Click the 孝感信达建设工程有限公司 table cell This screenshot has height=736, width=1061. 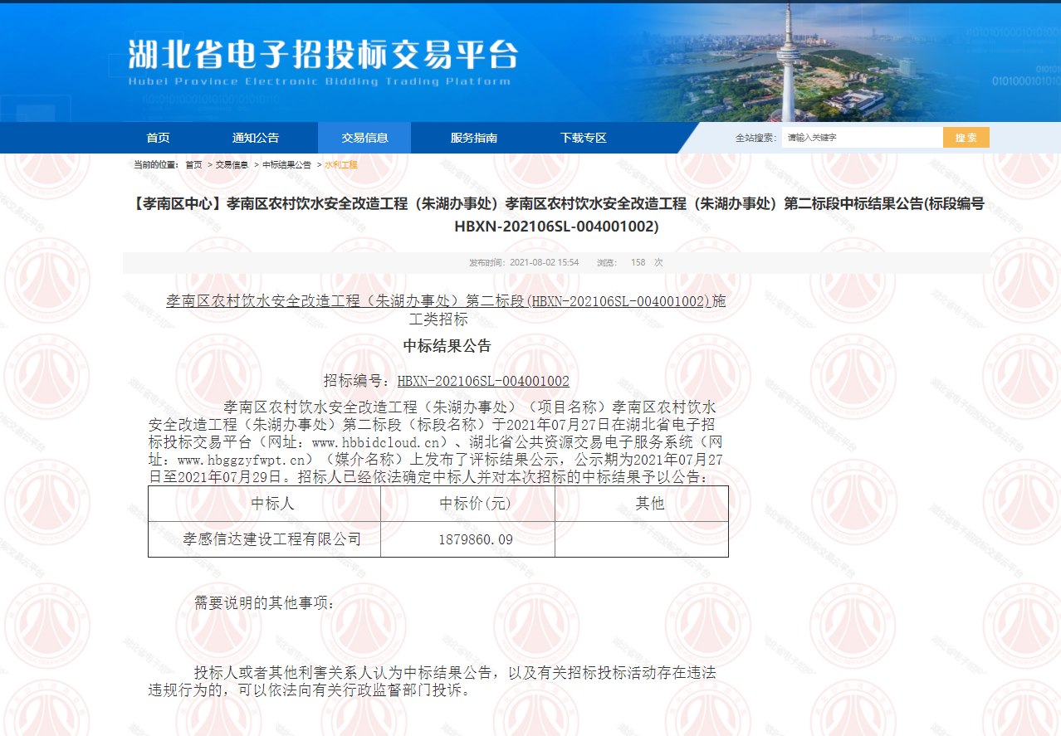(x=272, y=539)
